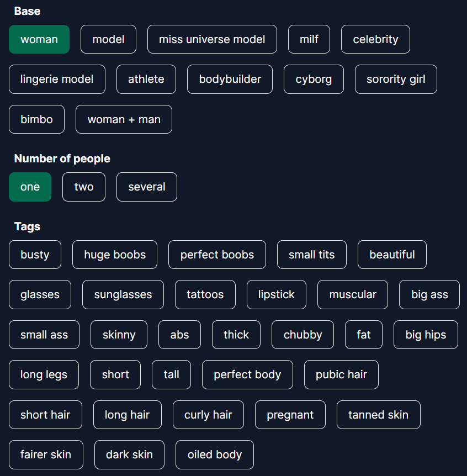This screenshot has height=476, width=467.
Task: Select the 'miss universe model' base option
Action: click(212, 39)
